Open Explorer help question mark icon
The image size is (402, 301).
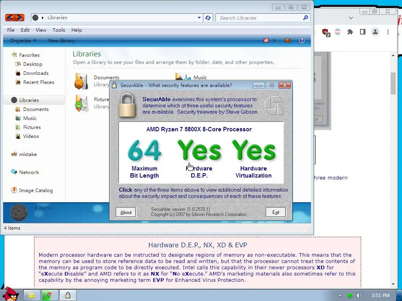click(302, 40)
